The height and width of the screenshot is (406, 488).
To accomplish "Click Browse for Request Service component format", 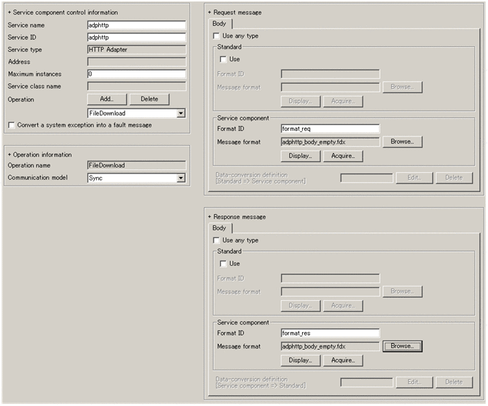I will 403,141.
